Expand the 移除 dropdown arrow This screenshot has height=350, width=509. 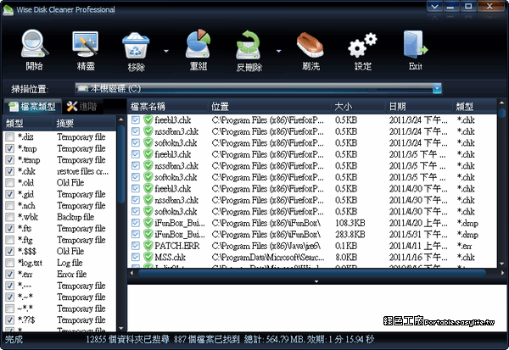pos(166,51)
